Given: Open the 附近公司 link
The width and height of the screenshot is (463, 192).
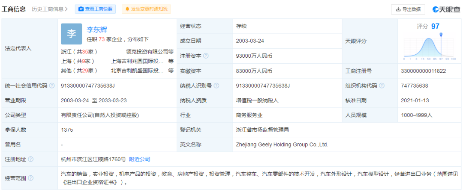Looking at the screenshot, I should point(140,160).
